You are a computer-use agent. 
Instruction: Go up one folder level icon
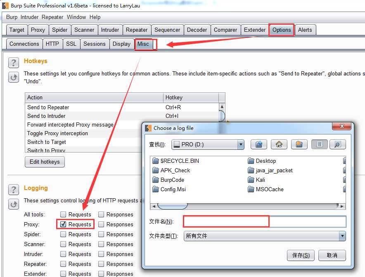coord(259,144)
